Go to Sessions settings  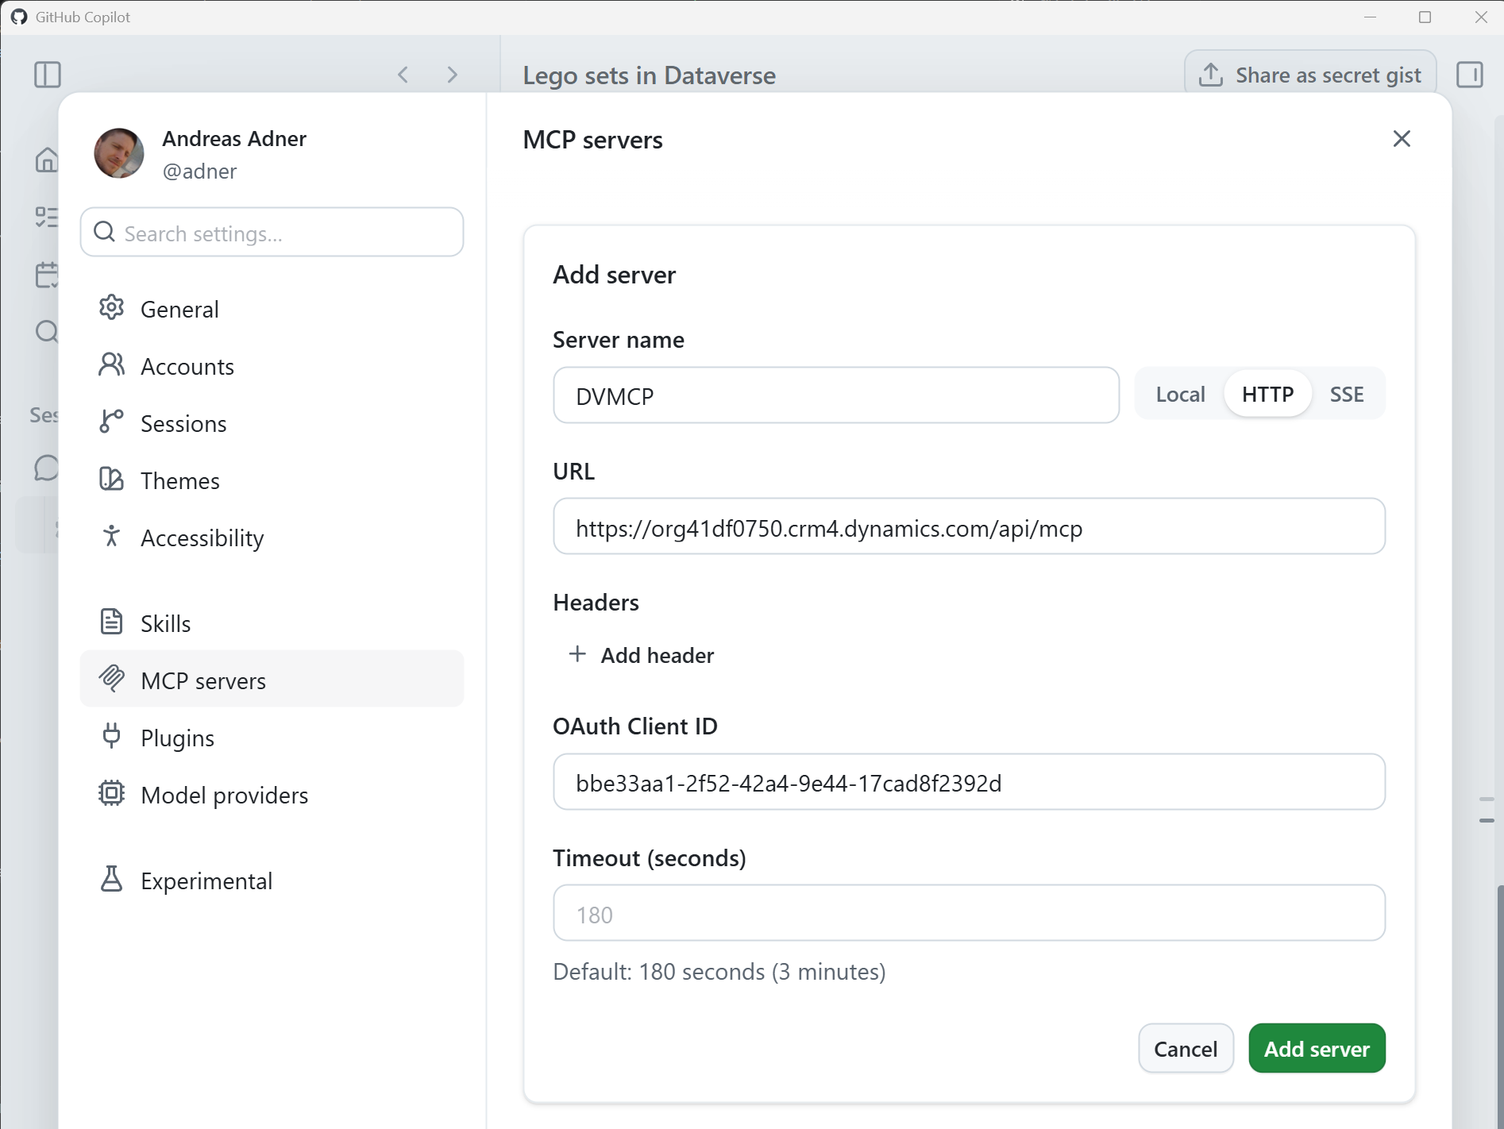point(272,423)
